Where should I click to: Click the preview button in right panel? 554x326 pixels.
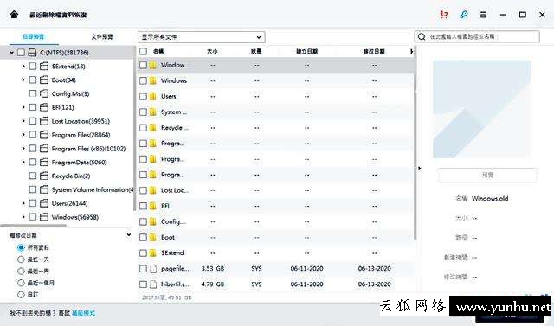click(487, 175)
